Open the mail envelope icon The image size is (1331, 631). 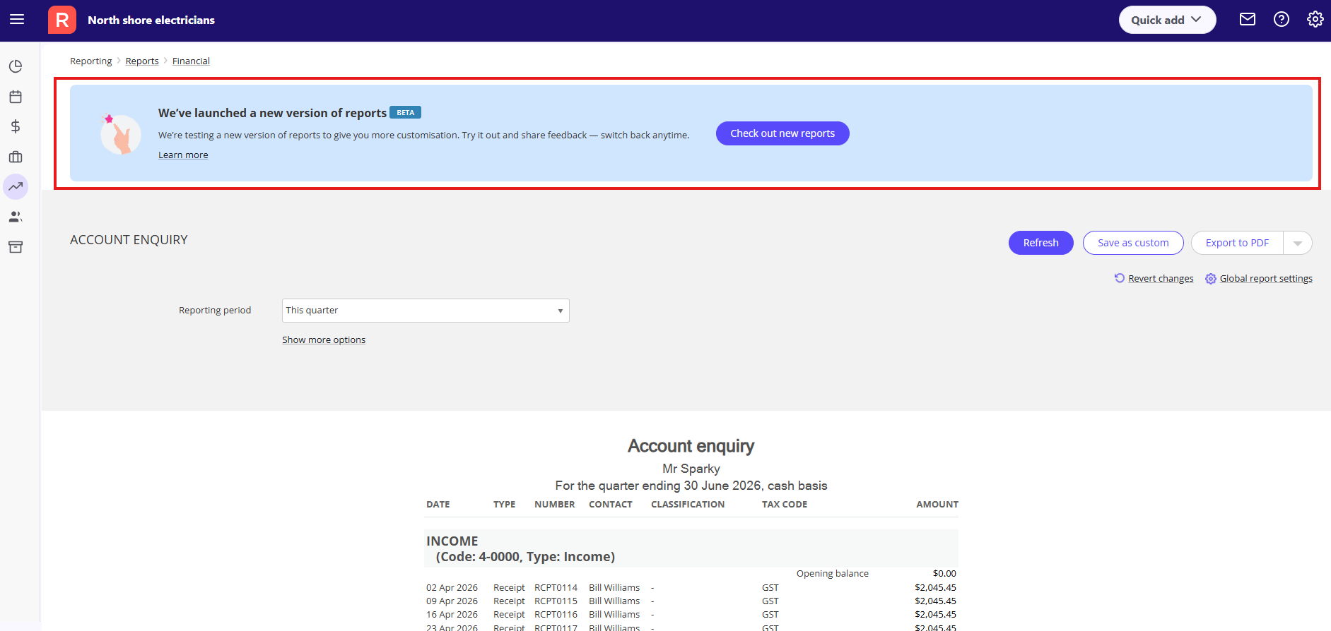point(1248,20)
